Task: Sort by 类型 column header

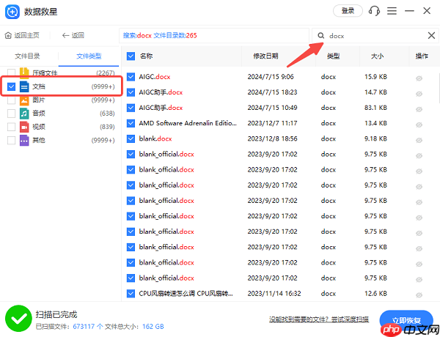Action: (x=334, y=56)
